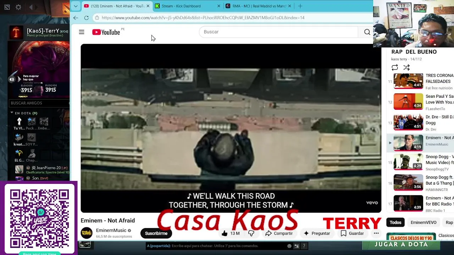The image size is (454, 255).
Task: Play Dr. Dre - Still D.R.E. thumbnail
Action: pos(408,123)
